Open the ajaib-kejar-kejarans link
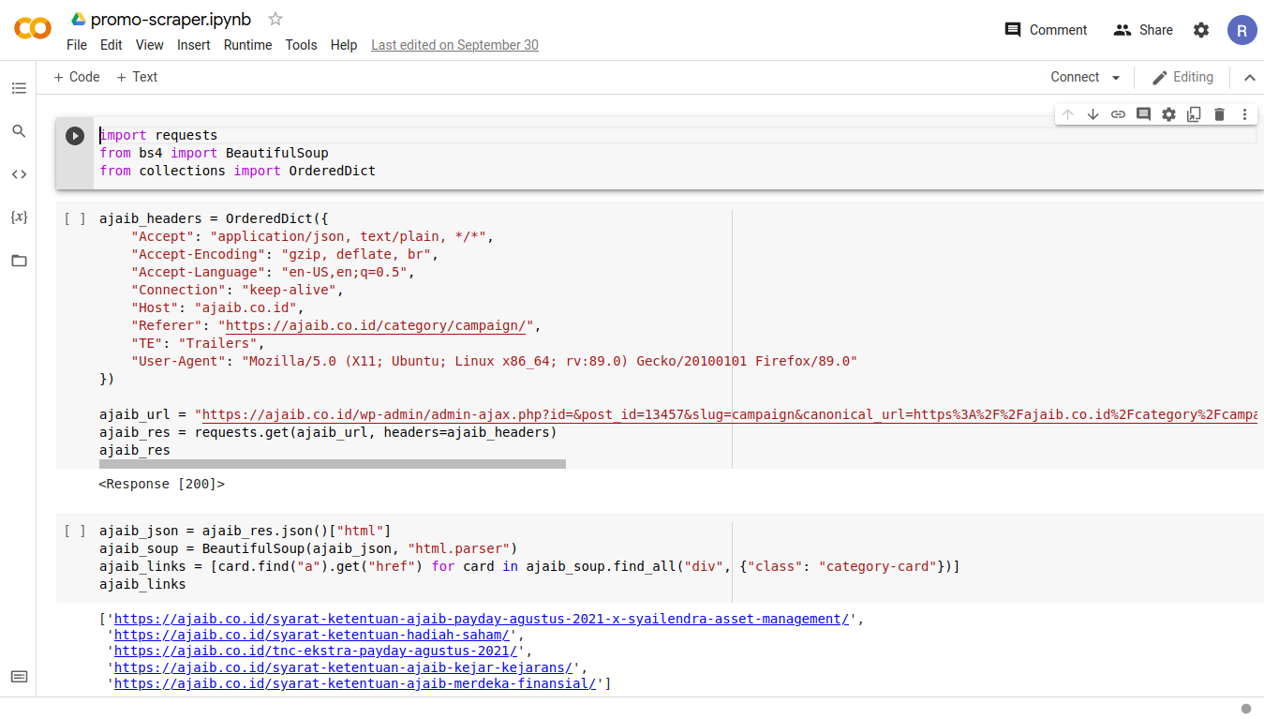Image resolution: width=1264 pixels, height=719 pixels. click(345, 667)
